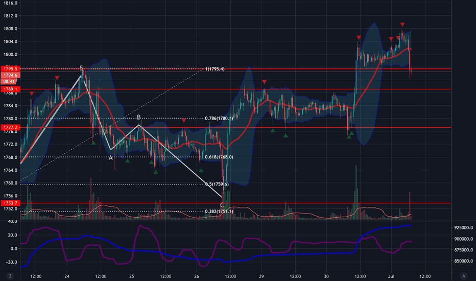Click the 1(1795.4) Fibonacci level label
The image size is (476, 281).
click(215, 69)
